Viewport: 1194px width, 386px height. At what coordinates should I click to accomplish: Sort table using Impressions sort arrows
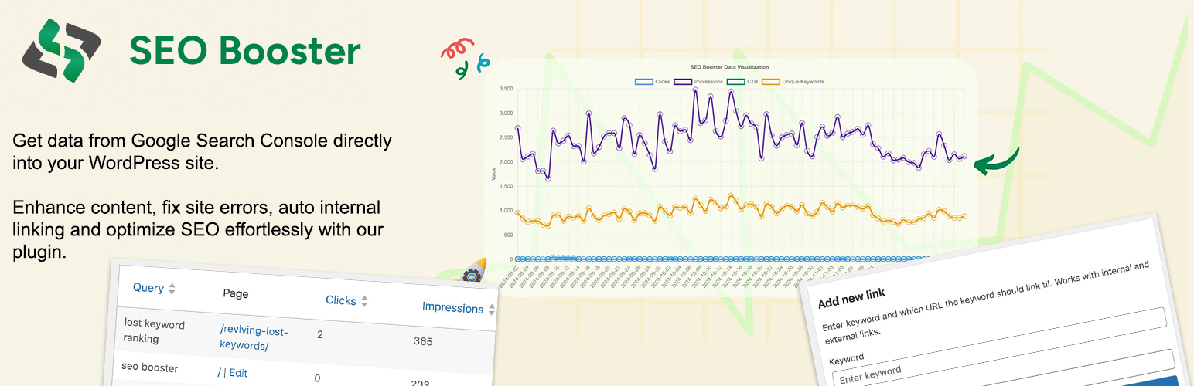pos(490,310)
